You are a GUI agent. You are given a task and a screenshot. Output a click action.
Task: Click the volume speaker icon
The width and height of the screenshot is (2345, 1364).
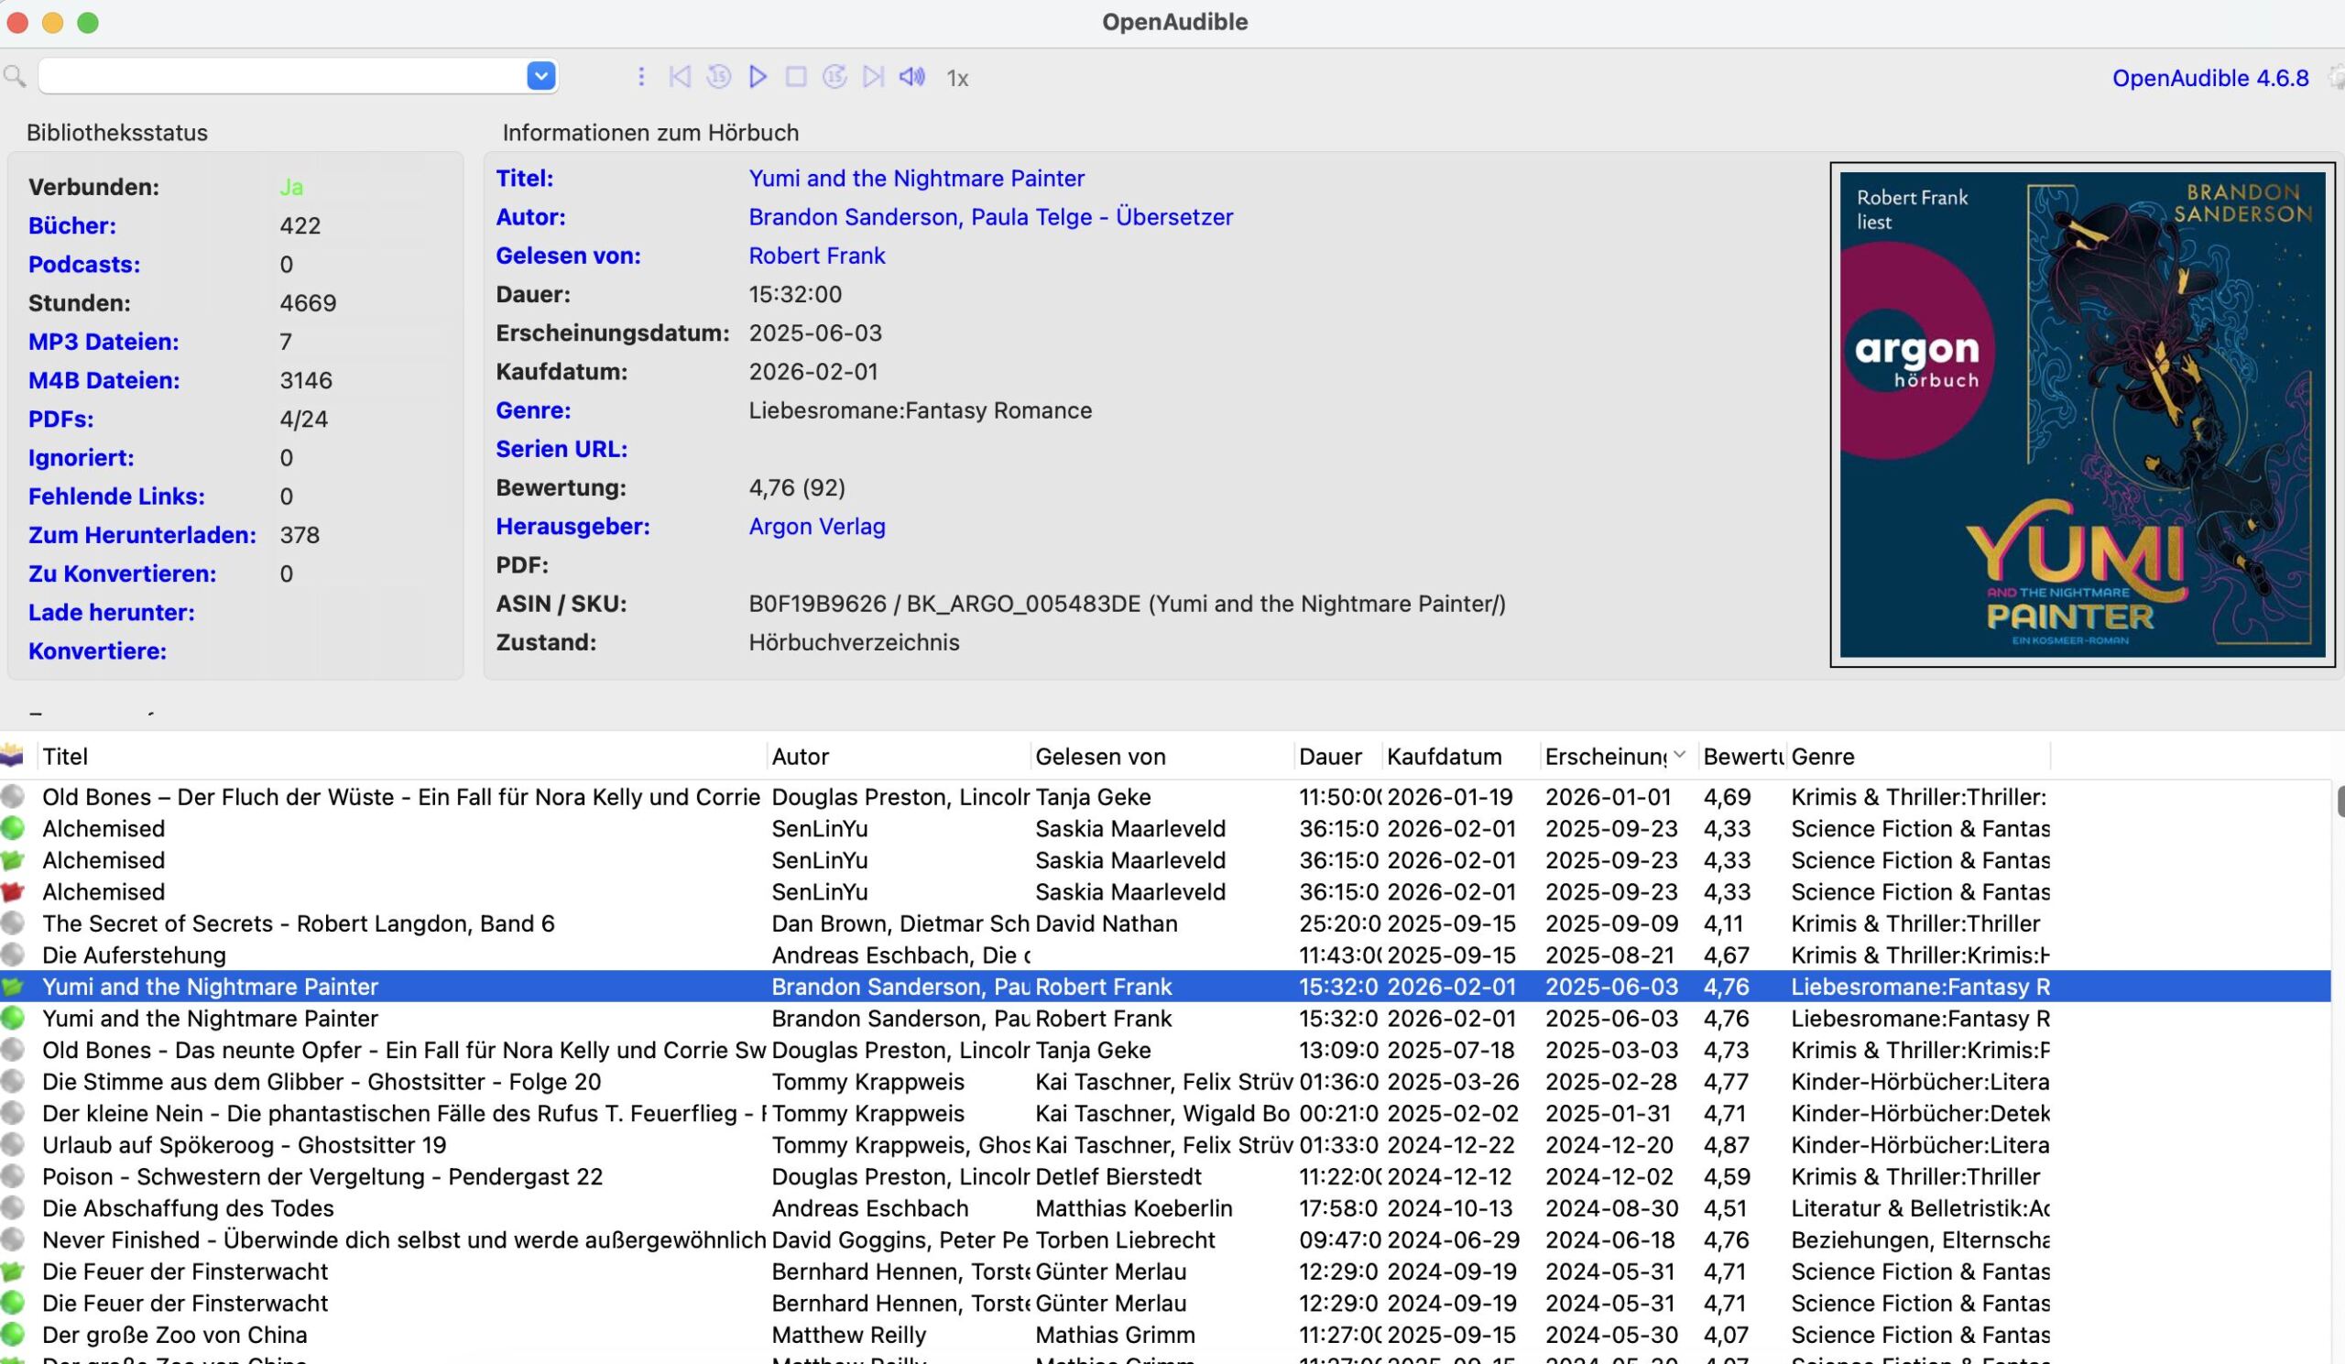tap(912, 77)
